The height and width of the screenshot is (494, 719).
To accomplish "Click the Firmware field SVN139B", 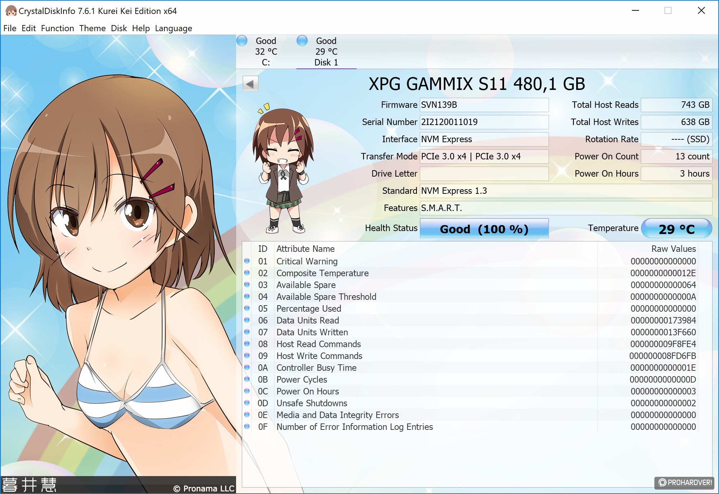I will (x=484, y=105).
